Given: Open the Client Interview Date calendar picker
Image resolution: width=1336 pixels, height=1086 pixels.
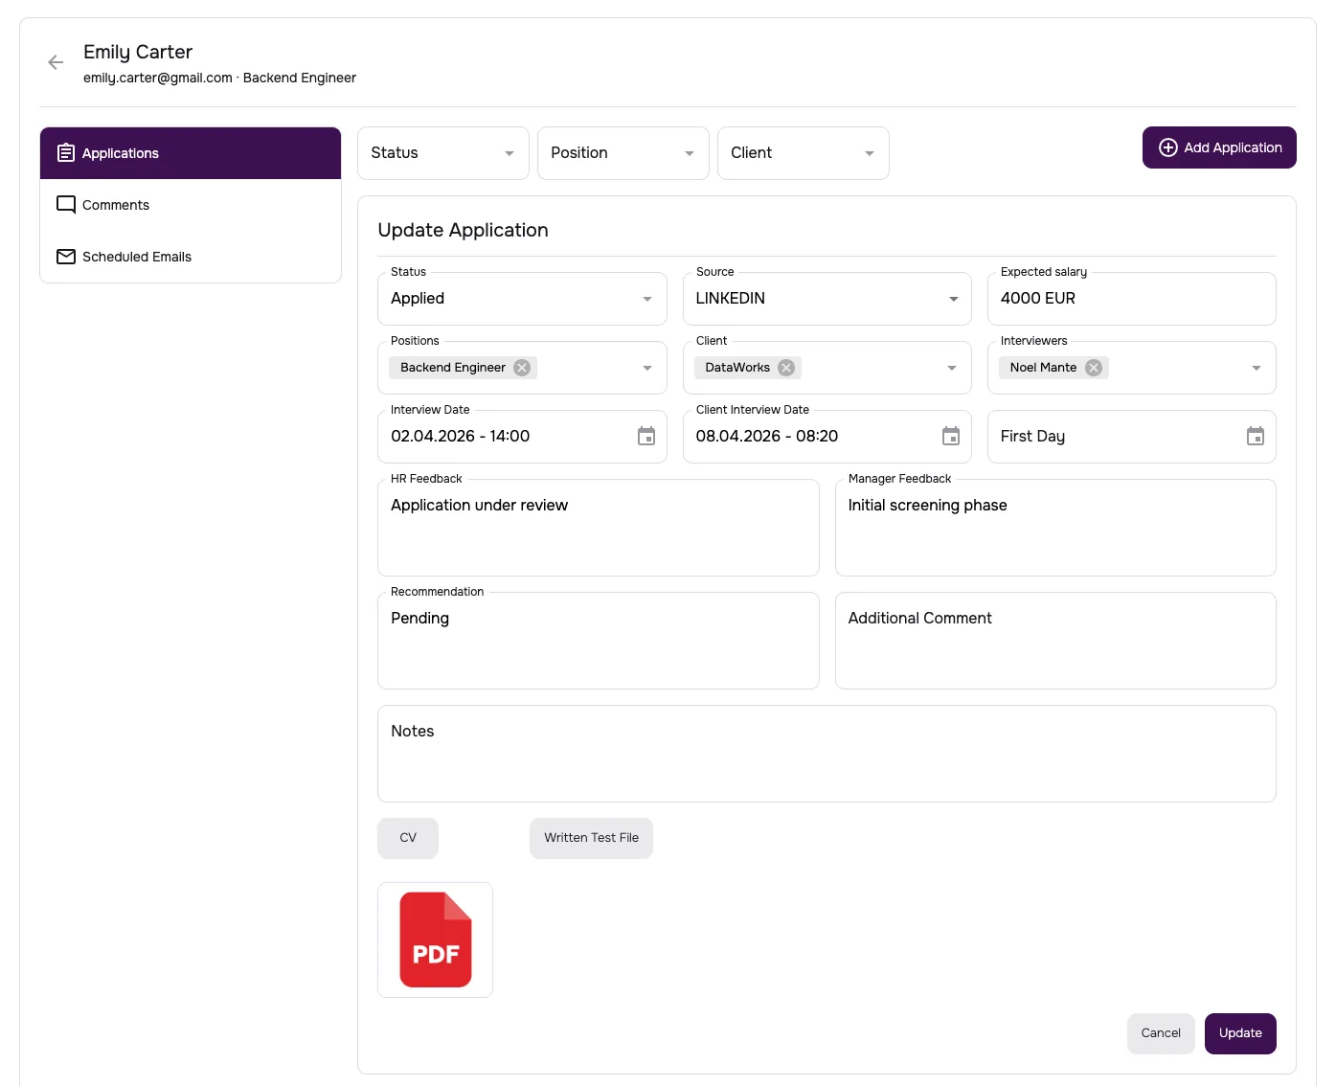Looking at the screenshot, I should [951, 437].
